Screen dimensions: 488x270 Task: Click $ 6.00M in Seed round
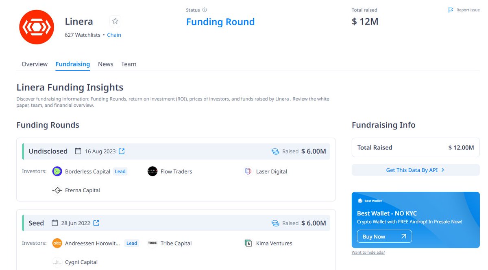314,223
